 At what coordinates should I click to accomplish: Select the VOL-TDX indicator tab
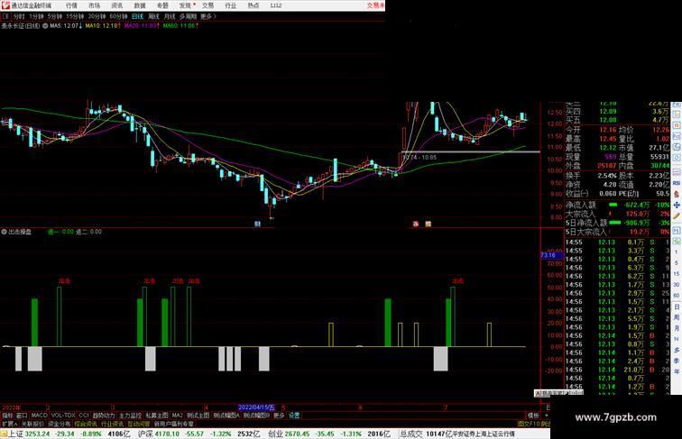(63, 416)
